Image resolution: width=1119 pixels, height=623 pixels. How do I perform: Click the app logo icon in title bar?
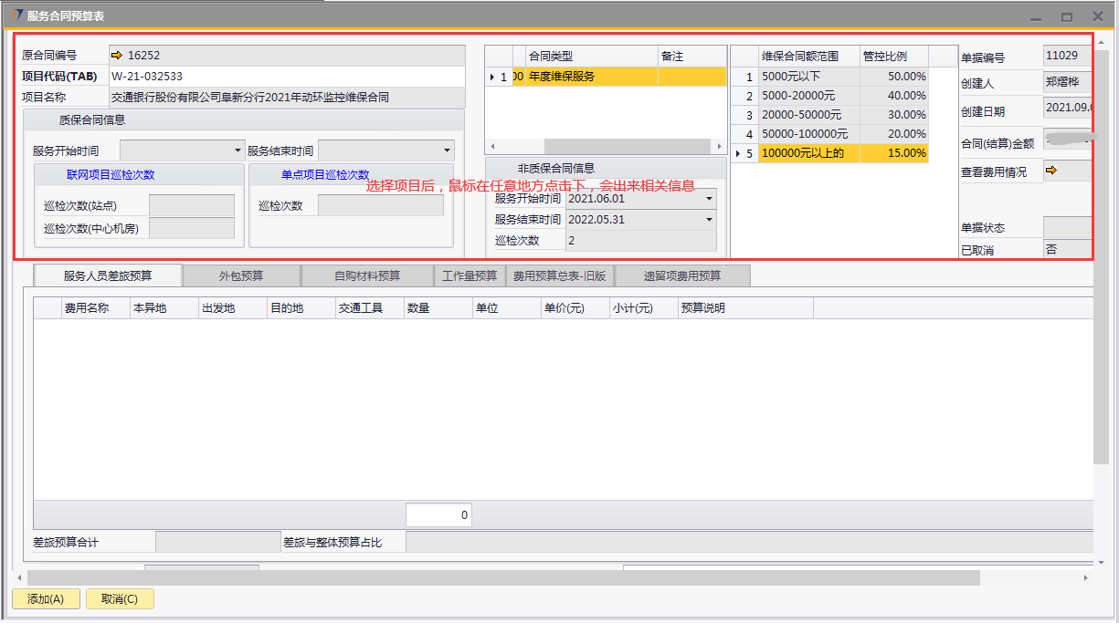click(x=17, y=16)
